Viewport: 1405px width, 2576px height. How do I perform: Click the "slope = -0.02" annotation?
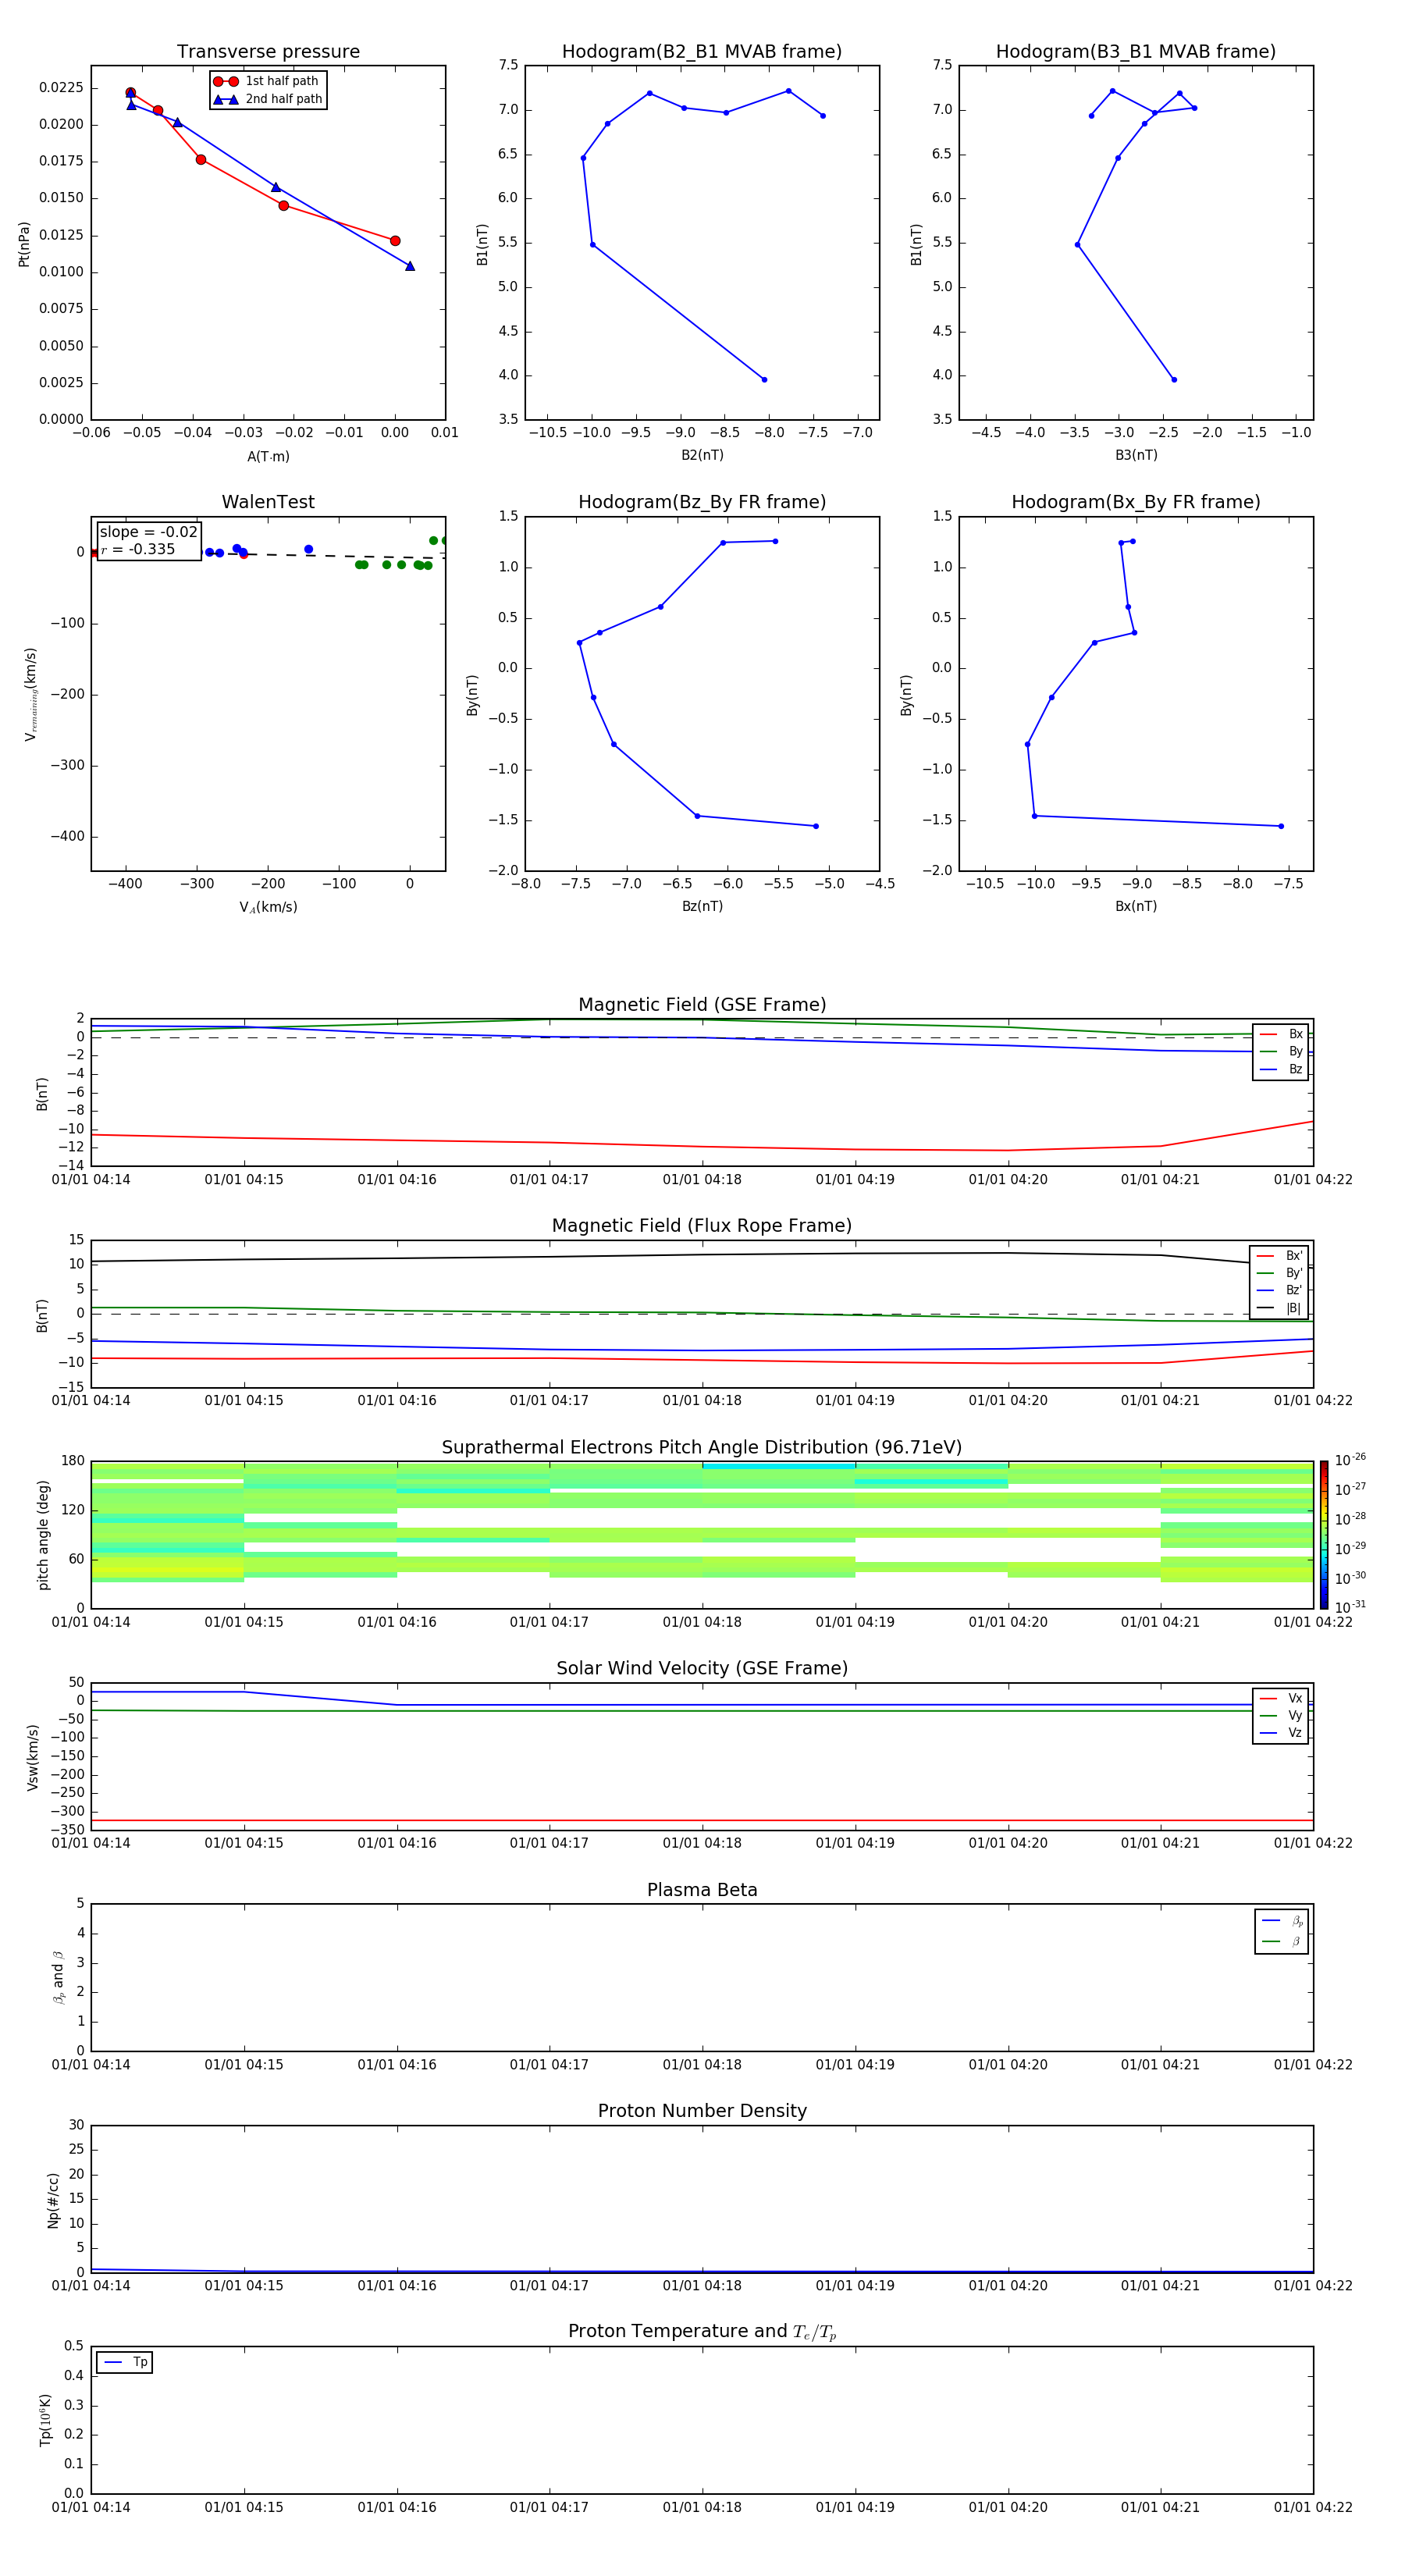tap(148, 532)
